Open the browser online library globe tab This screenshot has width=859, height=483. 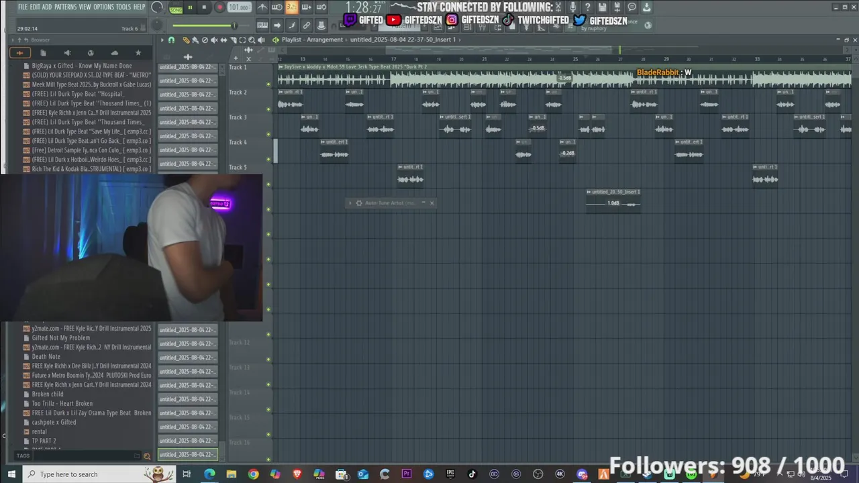91,53
